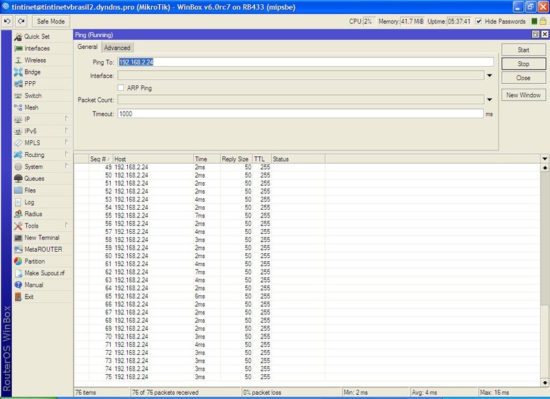Click the Redo arrow icon
This screenshot has width=550, height=399.
(x=21, y=21)
